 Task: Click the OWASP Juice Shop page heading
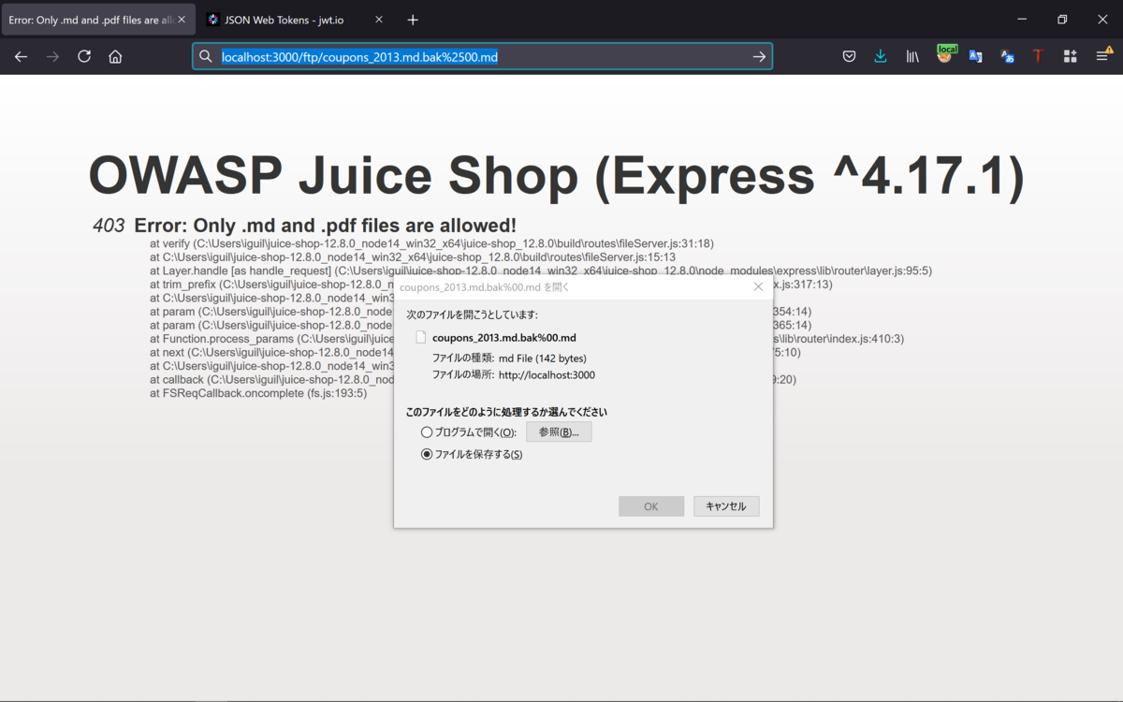click(556, 175)
